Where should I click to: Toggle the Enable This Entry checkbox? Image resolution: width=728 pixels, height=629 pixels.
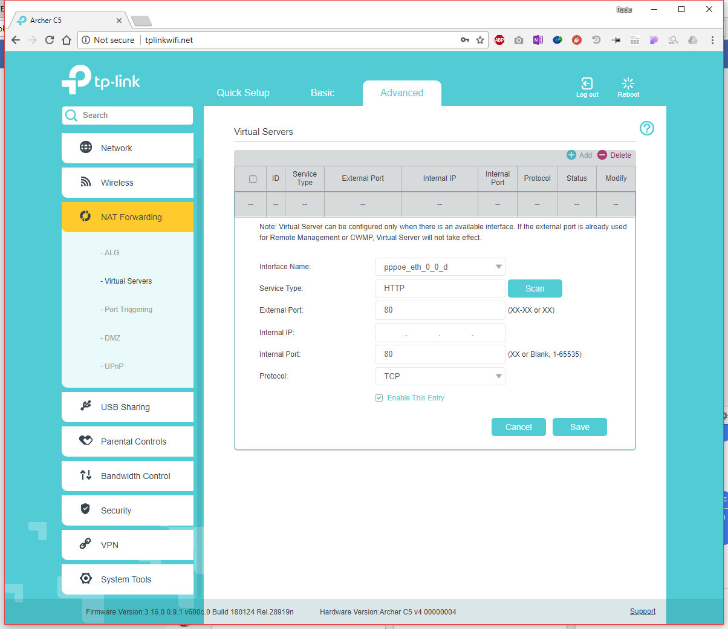point(379,398)
